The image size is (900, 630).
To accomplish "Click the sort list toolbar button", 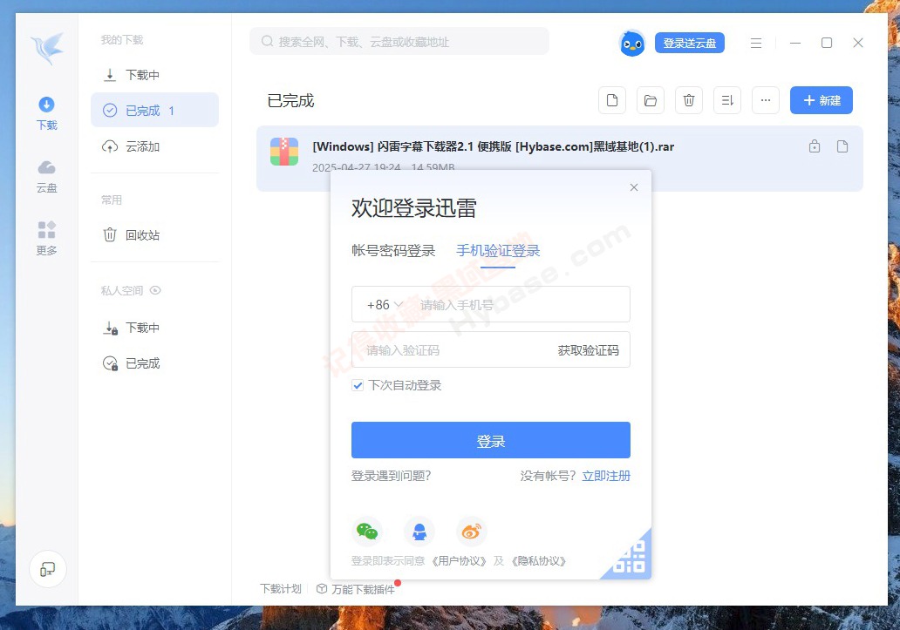I will [727, 100].
